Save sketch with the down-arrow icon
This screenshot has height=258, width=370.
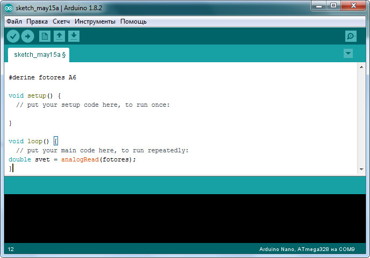click(x=74, y=36)
